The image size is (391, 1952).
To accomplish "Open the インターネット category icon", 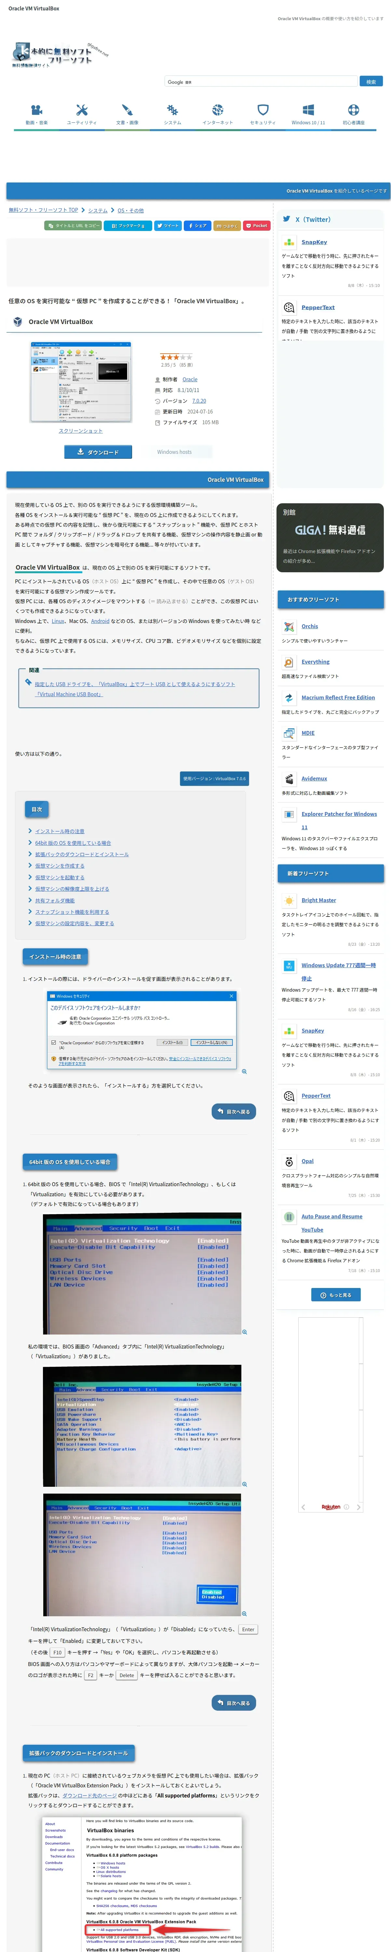I will click(218, 110).
